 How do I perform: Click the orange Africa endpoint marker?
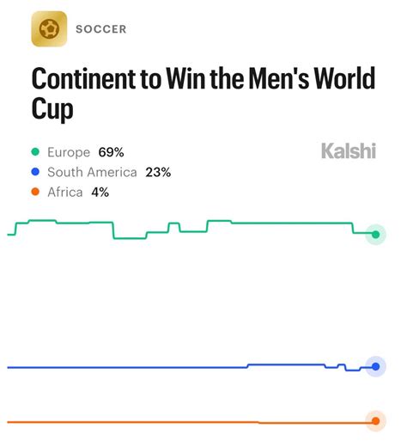click(376, 420)
